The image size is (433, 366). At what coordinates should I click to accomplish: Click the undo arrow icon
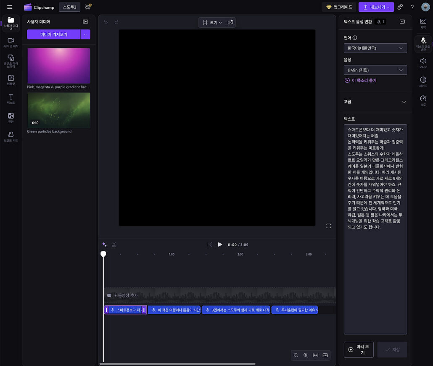[106, 22]
